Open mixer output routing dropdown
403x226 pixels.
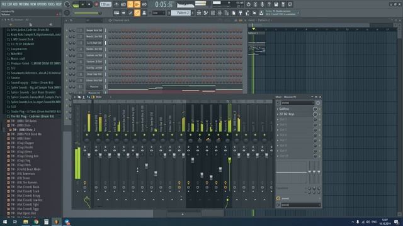[x=300, y=205]
